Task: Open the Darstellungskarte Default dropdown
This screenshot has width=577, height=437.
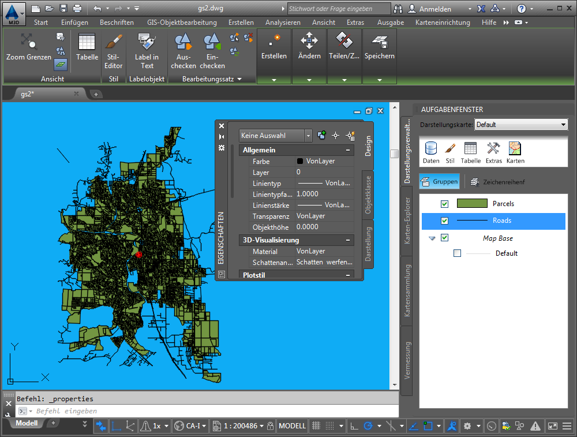Action: (521, 125)
